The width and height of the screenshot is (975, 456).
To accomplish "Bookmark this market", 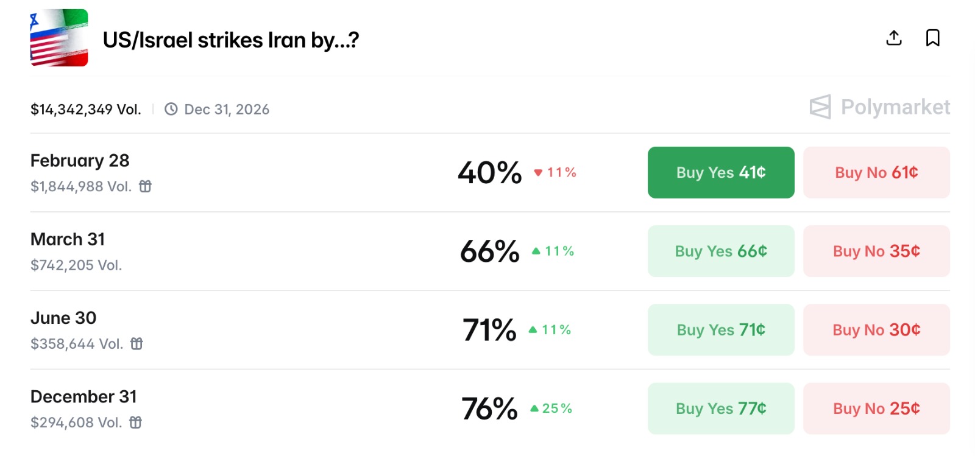I will 932,38.
